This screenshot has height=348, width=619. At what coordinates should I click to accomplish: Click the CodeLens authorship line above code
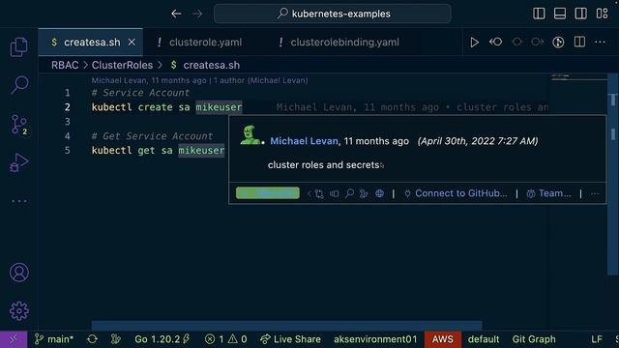(x=200, y=80)
